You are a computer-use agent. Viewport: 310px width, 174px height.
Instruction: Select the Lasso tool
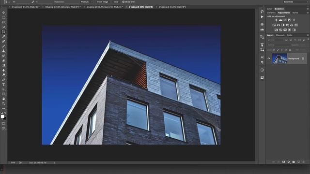[x=3, y=22]
